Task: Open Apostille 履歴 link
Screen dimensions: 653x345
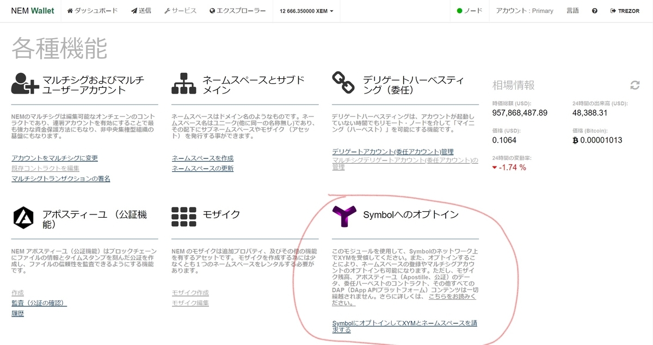Action: click(x=17, y=313)
